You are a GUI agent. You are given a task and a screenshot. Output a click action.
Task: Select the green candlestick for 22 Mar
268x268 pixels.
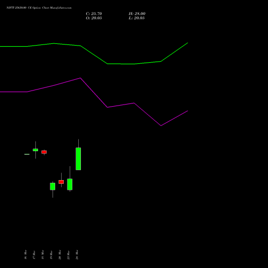[70, 184]
